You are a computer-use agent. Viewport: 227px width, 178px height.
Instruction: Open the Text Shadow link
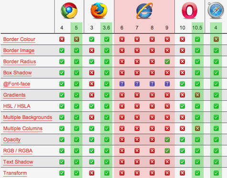point(18,162)
